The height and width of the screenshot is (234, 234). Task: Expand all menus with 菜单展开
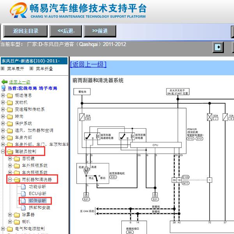(x=16, y=69)
